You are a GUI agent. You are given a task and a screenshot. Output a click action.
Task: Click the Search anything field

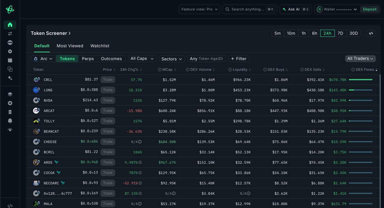coord(250,9)
